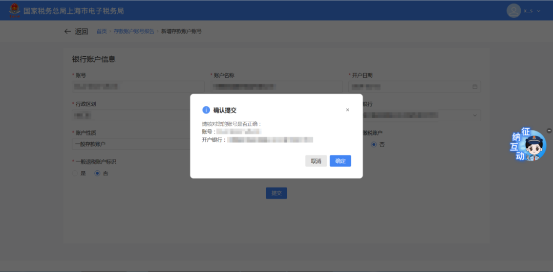This screenshot has width=553, height=272.
Task: Expand the 银行 dropdown chevron
Action: click(475, 115)
